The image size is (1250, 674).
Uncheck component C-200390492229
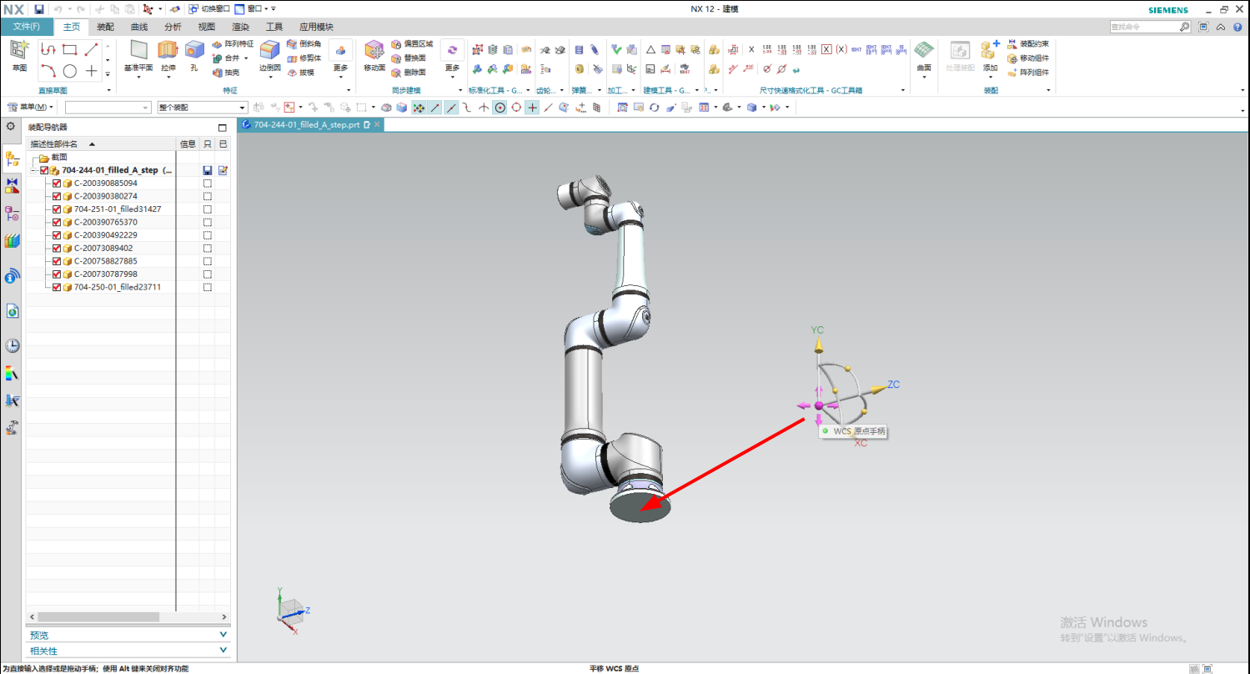tap(57, 235)
